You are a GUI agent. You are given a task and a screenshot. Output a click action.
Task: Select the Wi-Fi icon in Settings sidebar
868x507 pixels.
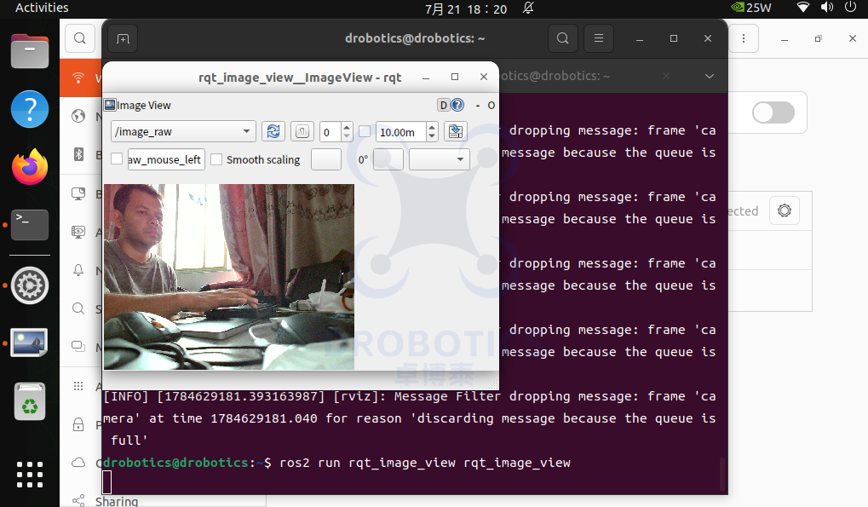(x=78, y=78)
